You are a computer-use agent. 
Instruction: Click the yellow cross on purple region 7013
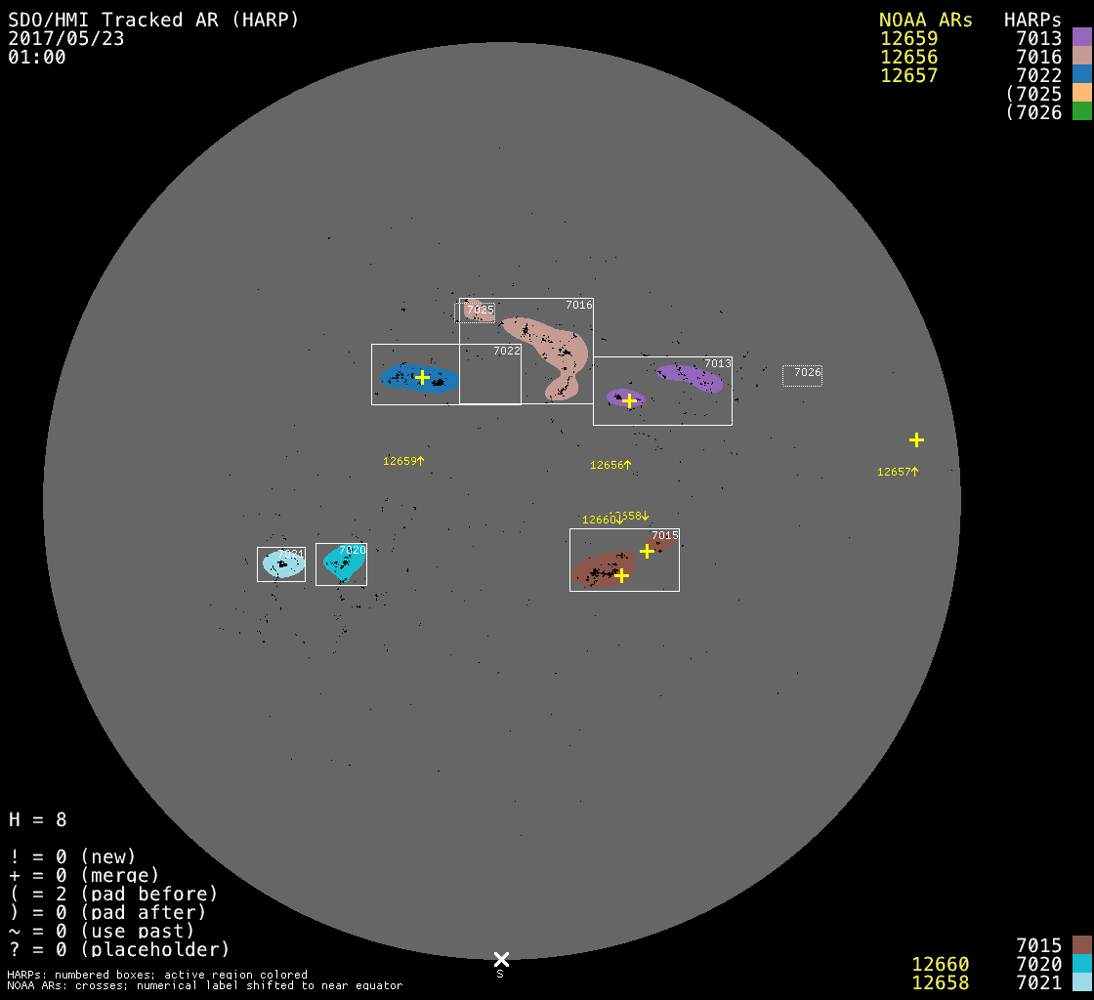[x=629, y=400]
